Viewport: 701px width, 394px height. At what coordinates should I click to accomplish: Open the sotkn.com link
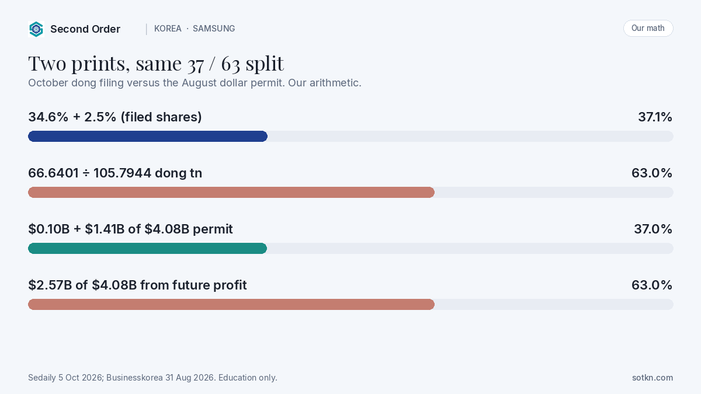653,378
